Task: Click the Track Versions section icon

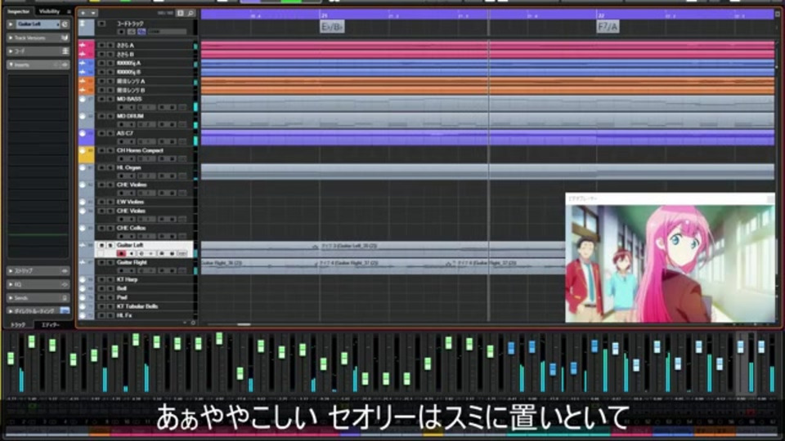Action: click(x=65, y=38)
